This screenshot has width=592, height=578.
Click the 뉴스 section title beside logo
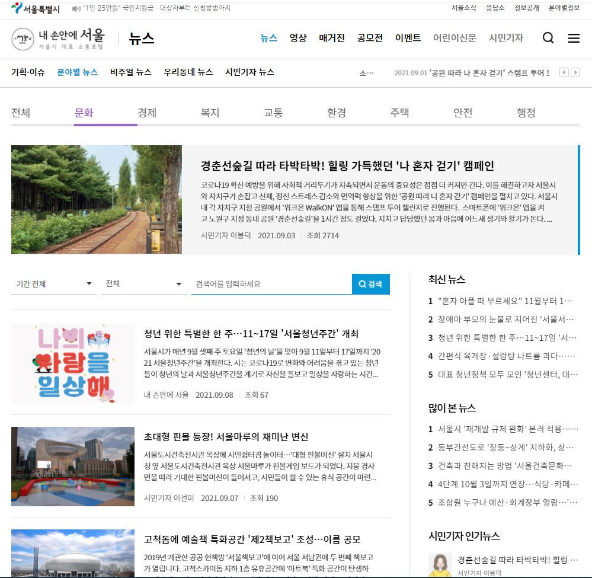click(142, 39)
